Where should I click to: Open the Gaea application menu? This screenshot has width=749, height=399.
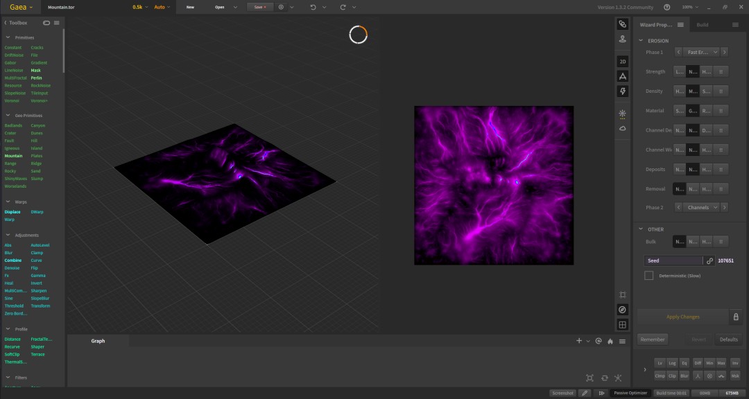click(21, 7)
